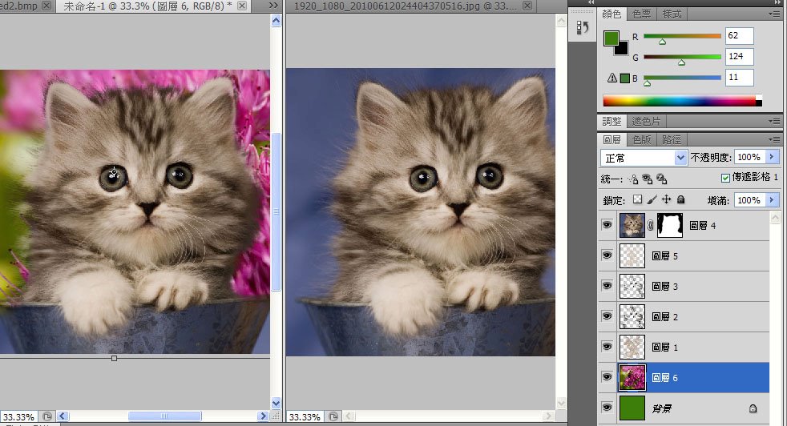
Task: Click lock position move icon
Action: (x=666, y=199)
